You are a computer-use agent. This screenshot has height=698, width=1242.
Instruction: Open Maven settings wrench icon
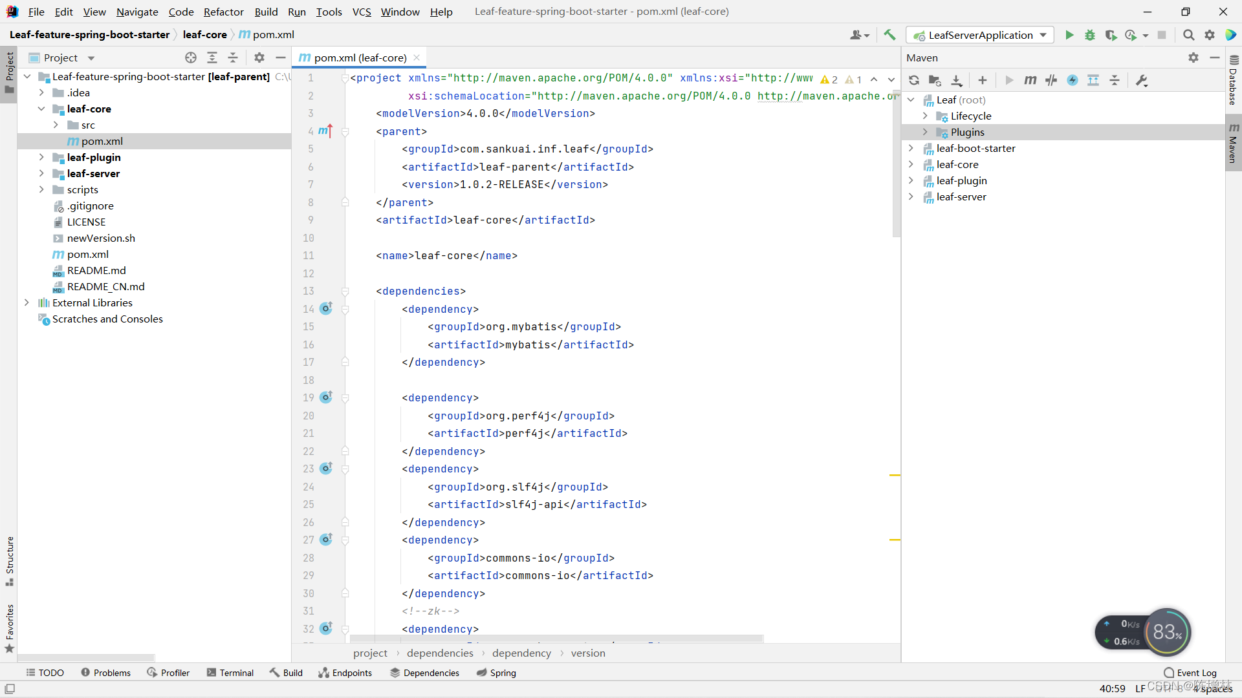click(1142, 80)
